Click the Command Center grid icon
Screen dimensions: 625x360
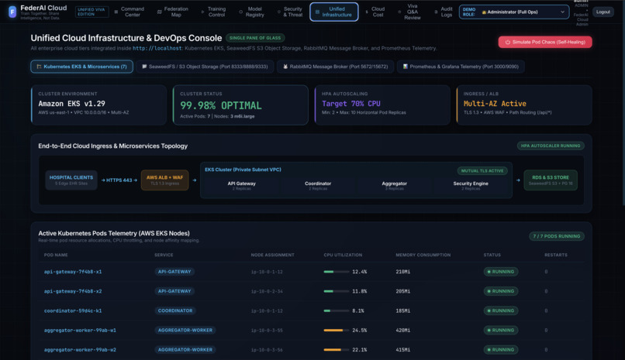click(x=116, y=12)
